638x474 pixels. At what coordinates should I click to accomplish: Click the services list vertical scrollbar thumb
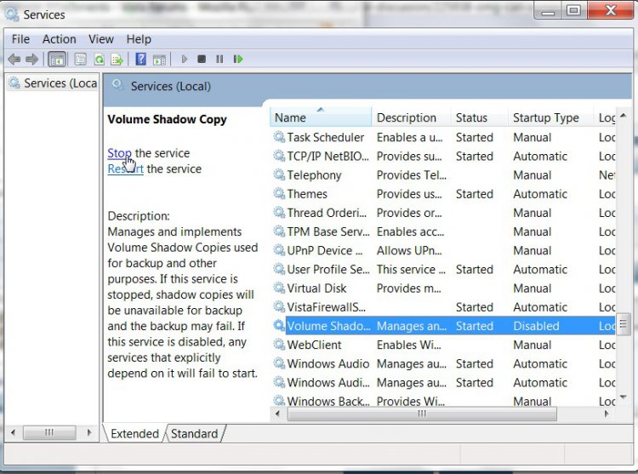click(623, 324)
